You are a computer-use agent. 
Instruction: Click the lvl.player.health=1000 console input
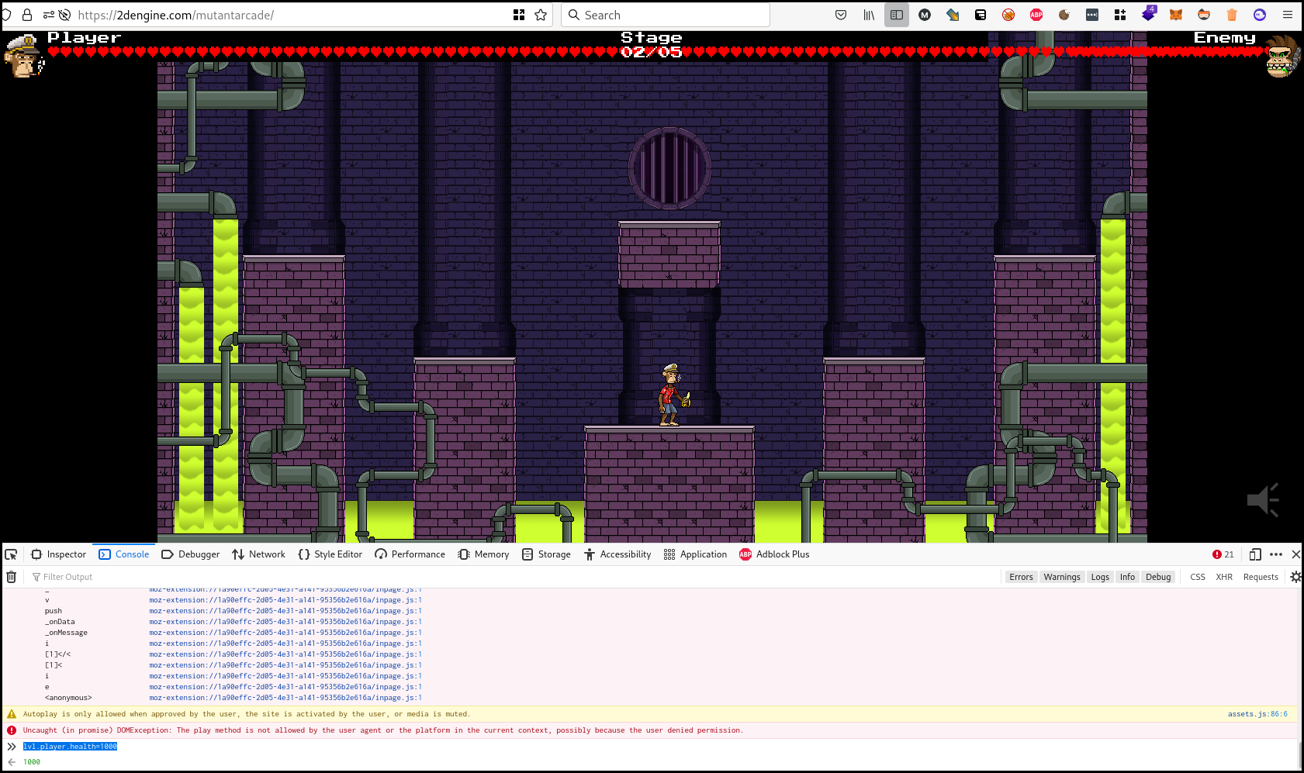(x=70, y=747)
